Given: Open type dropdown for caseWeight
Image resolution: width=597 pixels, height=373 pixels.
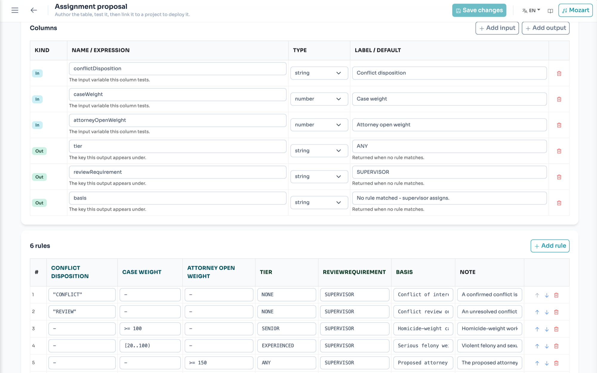Looking at the screenshot, I should [319, 99].
